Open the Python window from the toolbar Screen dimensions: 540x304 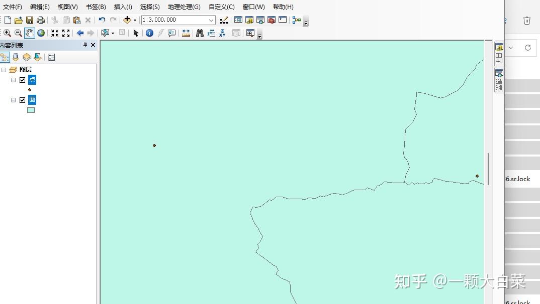pyautogui.click(x=282, y=20)
